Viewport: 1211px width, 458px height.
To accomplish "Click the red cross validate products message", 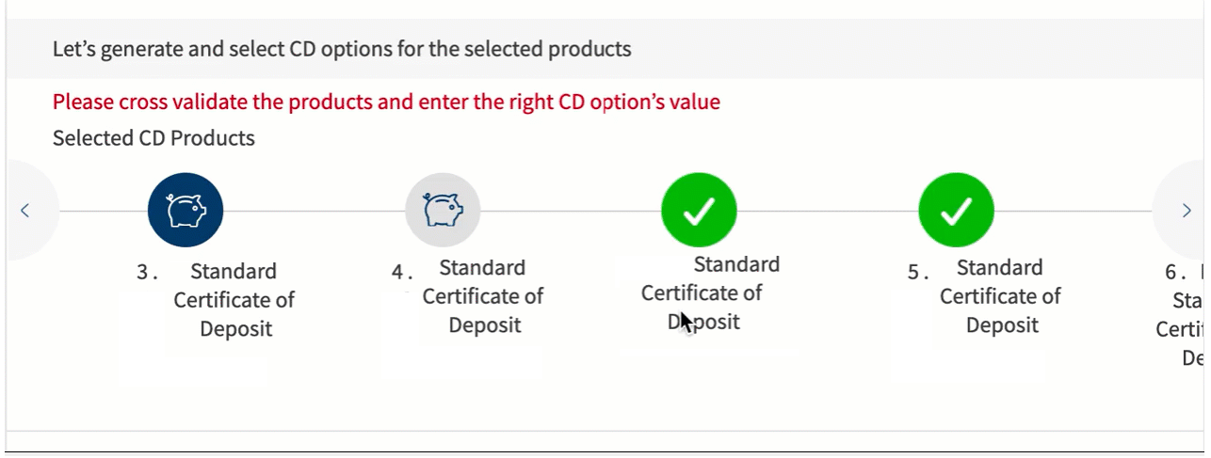I will [386, 102].
